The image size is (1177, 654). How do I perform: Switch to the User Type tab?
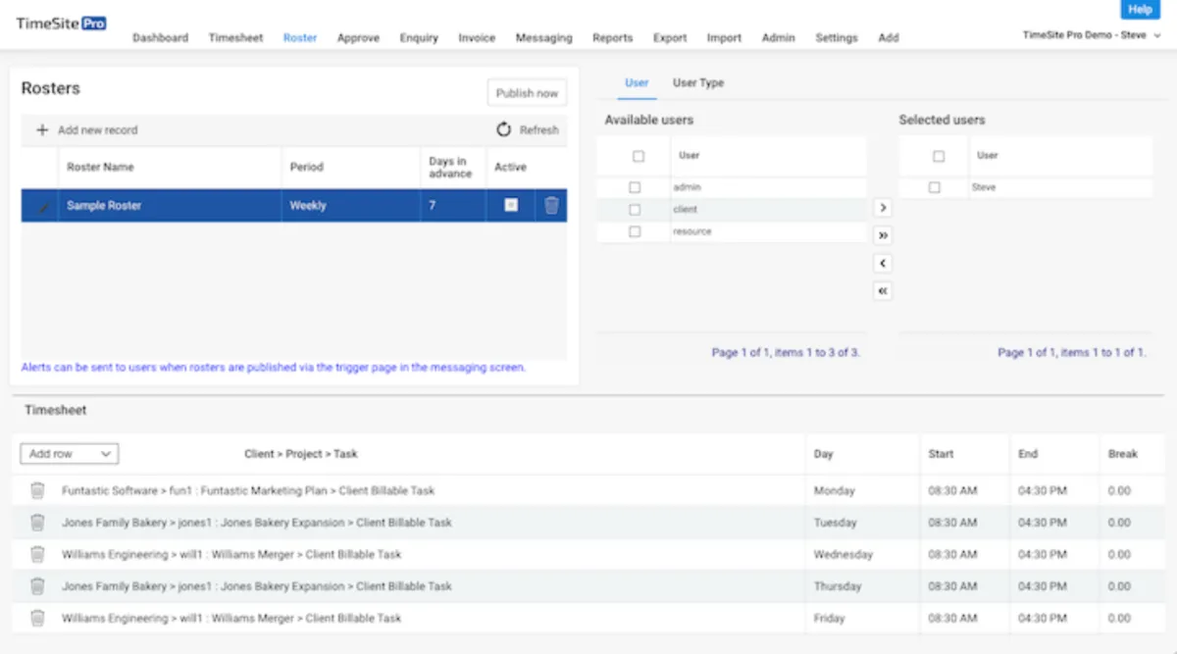[697, 82]
